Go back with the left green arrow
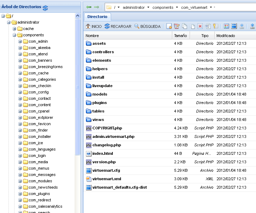This screenshot has width=256, height=213. [89, 7]
